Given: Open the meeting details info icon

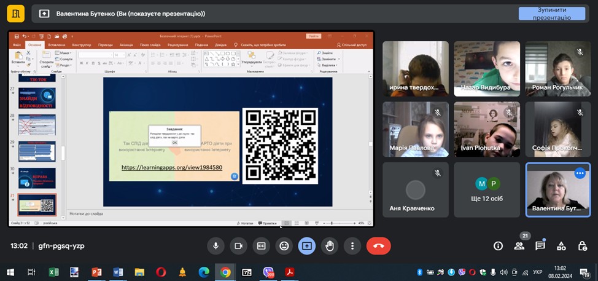Looking at the screenshot, I should click(498, 246).
